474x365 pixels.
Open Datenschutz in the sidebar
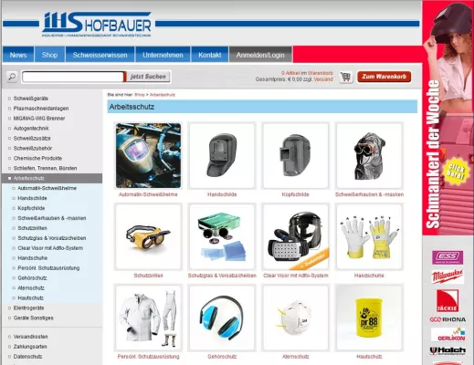(27, 357)
